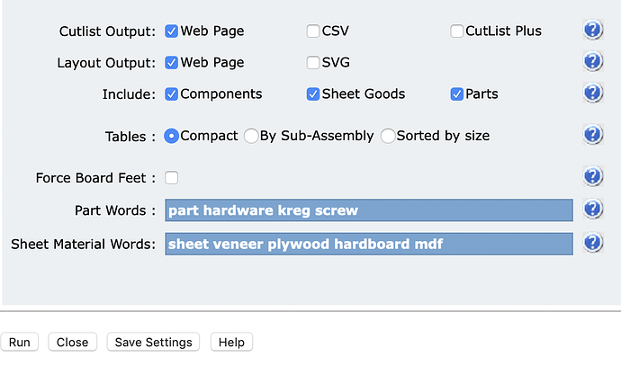The image size is (621, 366).
Task: Select Sorted by size radio button
Action: point(388,136)
